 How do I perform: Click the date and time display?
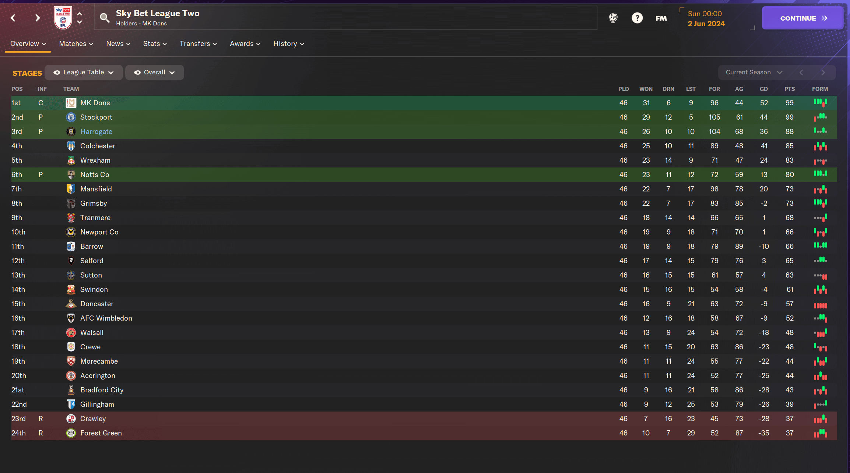(706, 18)
